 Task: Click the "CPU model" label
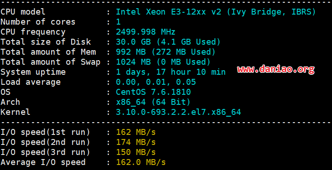coord(23,12)
